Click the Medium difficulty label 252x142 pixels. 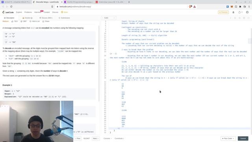click(6, 21)
